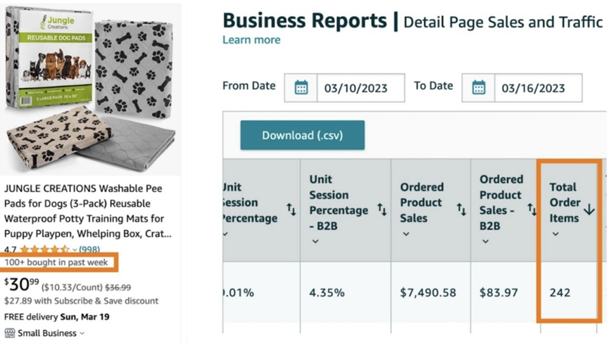609x362 pixels.
Task: Click the Subscribe & Save discount line
Action: tap(81, 301)
